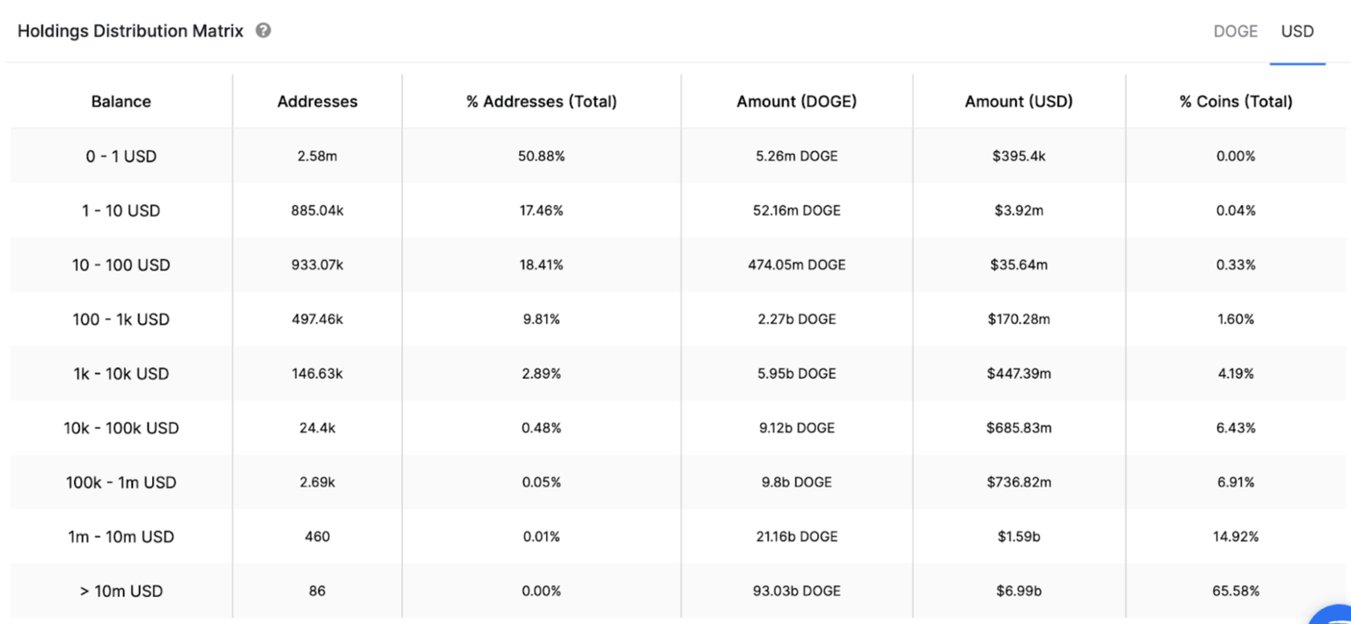The width and height of the screenshot is (1351, 624).
Task: Click the 885.04k addresses value
Action: click(318, 210)
